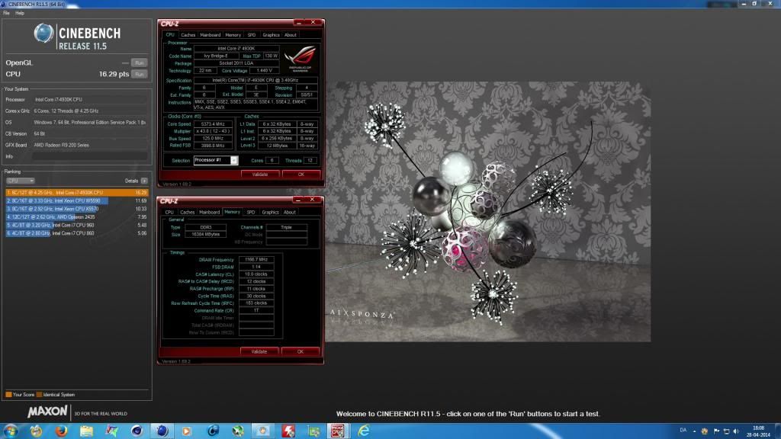Select Memory tab in CPU-Z processor window
Viewport: 781px width, 439px height.
coord(233,35)
